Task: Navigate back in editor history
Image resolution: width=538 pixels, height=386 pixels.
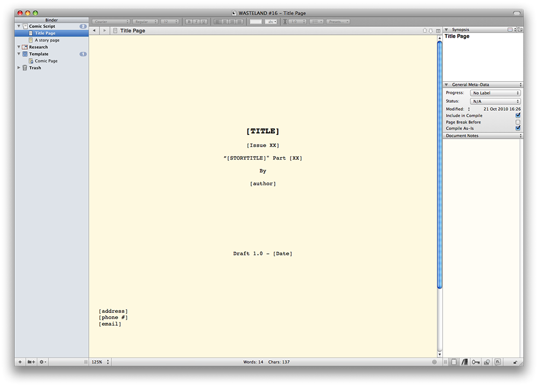Action: click(94, 31)
